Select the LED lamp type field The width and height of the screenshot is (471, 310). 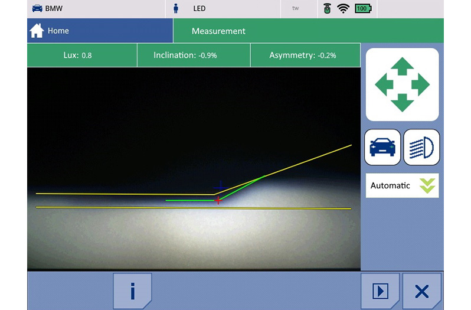tap(199, 9)
